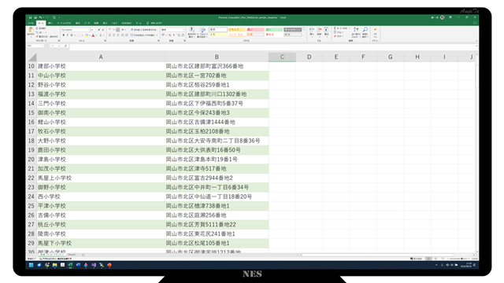This screenshot has width=504, height=283.
Task: Toggle Underline formatting
Action: (72, 35)
